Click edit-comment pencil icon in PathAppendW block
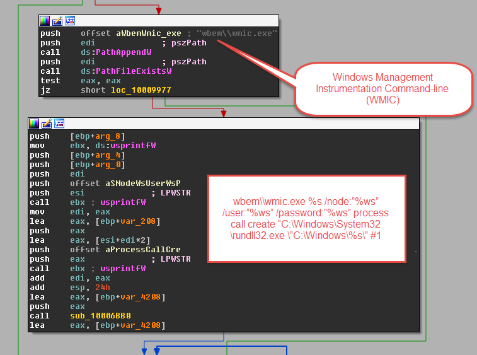This screenshot has width=477, height=355. tap(57, 21)
